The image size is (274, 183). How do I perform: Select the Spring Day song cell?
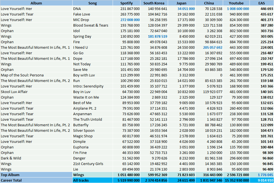(92, 36)
